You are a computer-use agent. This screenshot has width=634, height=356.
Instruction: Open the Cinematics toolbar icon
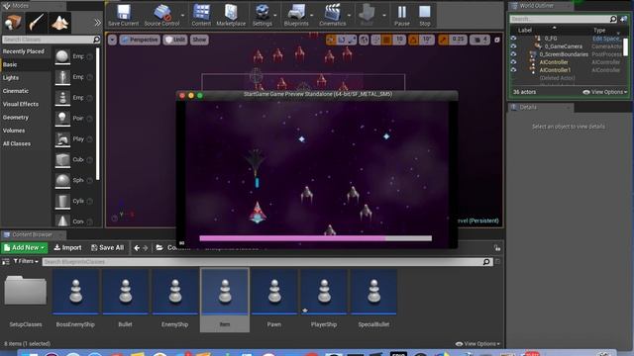click(x=333, y=16)
